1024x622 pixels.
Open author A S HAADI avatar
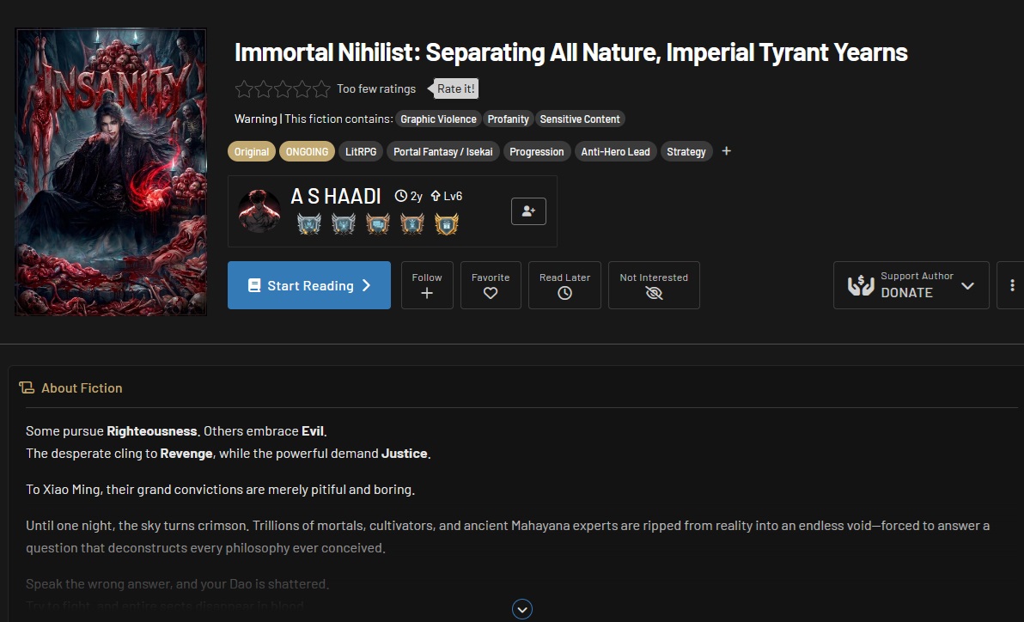coord(259,211)
